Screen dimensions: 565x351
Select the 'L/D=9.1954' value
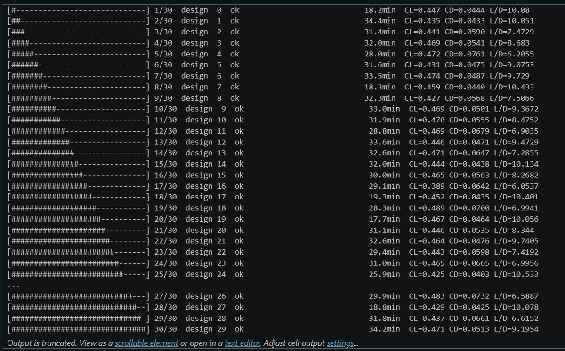point(516,329)
